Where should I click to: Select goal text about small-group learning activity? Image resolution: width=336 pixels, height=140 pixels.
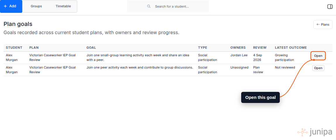tap(138, 58)
